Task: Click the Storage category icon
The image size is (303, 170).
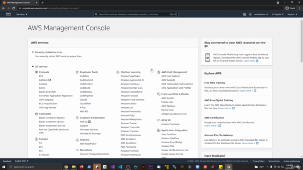Action: tap(36, 139)
